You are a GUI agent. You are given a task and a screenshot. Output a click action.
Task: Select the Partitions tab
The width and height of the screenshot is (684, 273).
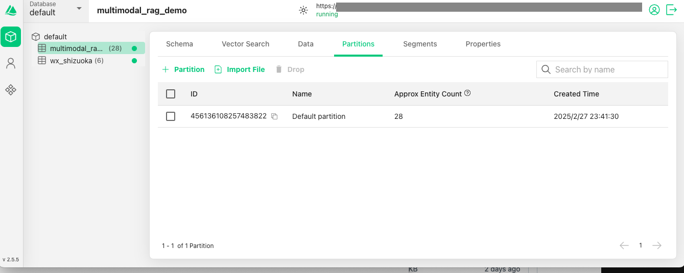359,44
